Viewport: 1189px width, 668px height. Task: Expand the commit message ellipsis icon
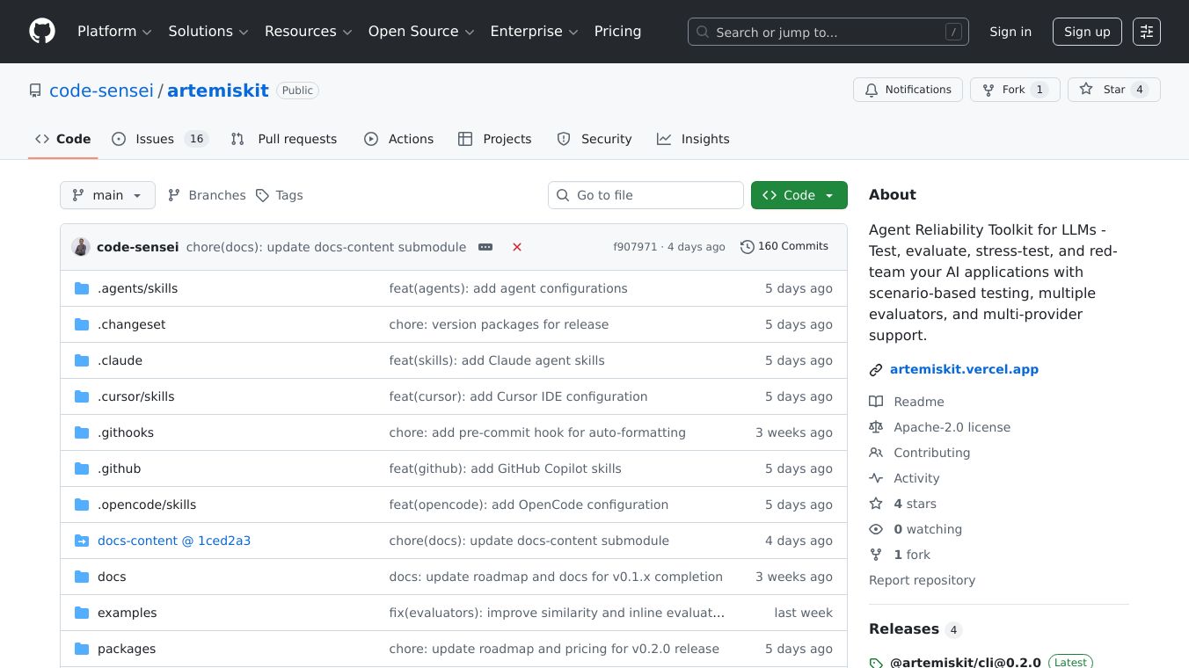coord(485,247)
